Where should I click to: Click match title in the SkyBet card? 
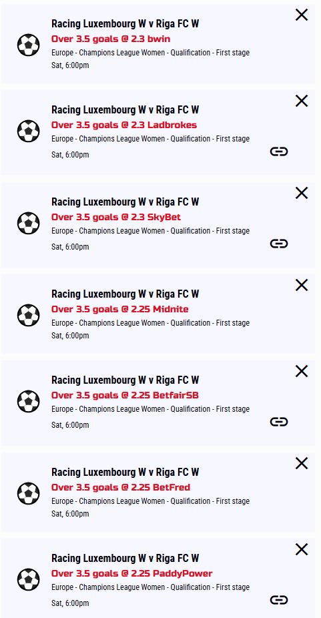click(x=125, y=202)
